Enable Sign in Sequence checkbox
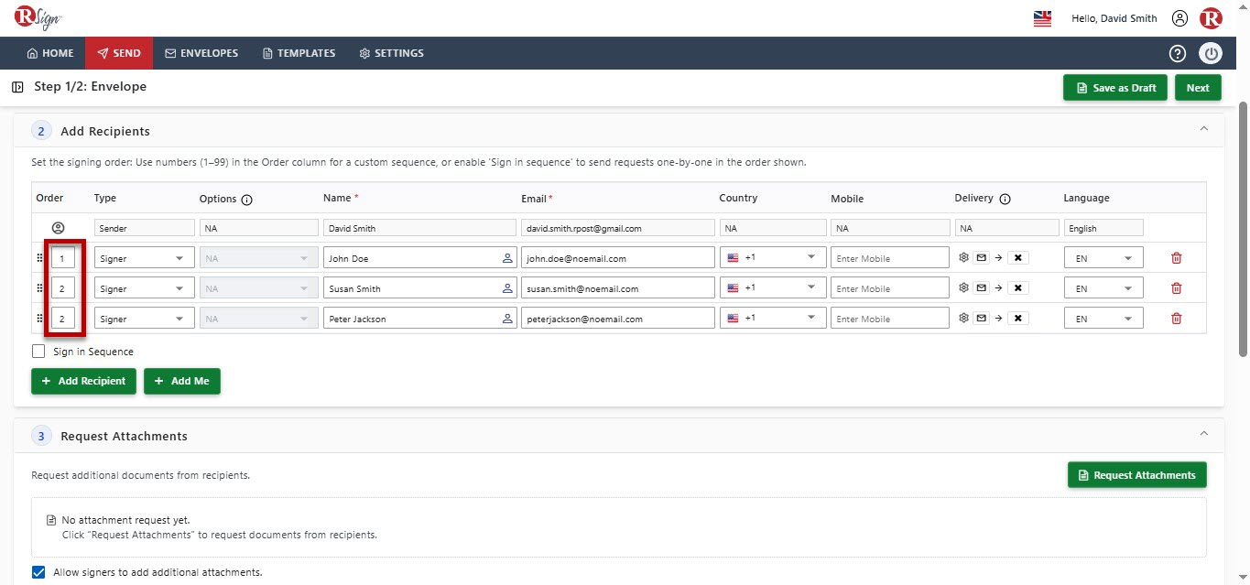This screenshot has height=585, width=1250. 38,352
